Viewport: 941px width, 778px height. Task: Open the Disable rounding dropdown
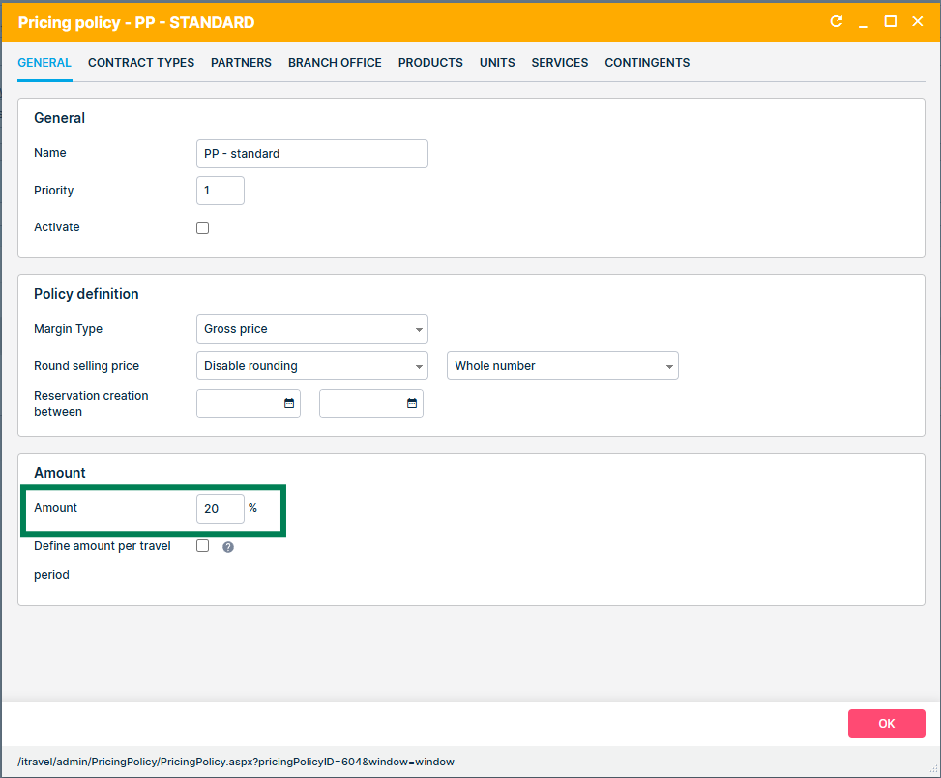click(311, 366)
